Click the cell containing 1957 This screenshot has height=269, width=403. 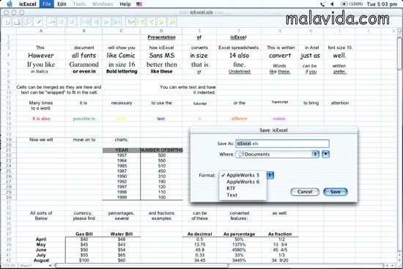point(122,155)
